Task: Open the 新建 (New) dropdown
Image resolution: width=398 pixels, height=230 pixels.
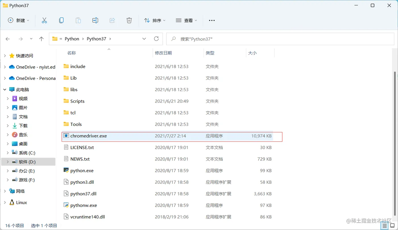Action: tap(19, 20)
